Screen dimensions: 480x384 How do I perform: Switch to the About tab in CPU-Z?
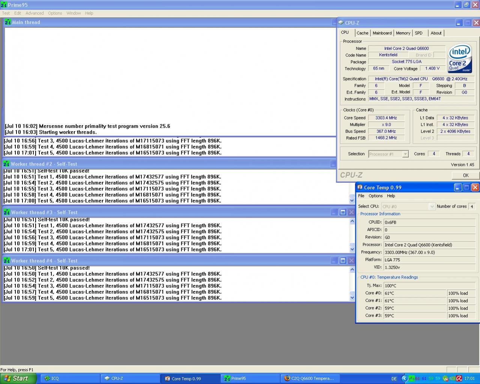click(436, 33)
